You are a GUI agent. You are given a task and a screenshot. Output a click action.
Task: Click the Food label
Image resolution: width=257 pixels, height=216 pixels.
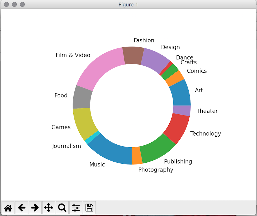pyautogui.click(x=61, y=96)
